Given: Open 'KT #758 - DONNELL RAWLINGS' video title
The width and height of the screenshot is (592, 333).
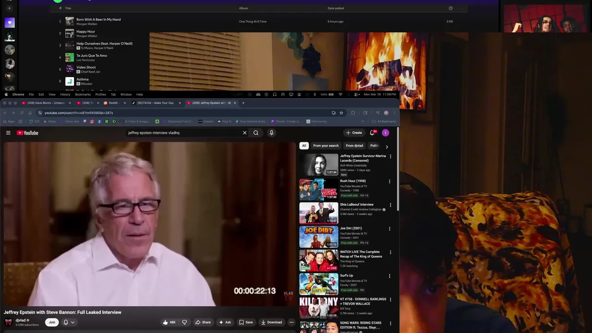Looking at the screenshot, I should click(x=363, y=302).
